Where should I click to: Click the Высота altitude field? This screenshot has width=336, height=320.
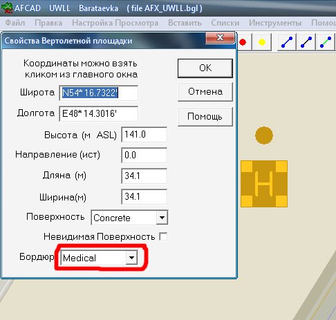[x=144, y=135]
